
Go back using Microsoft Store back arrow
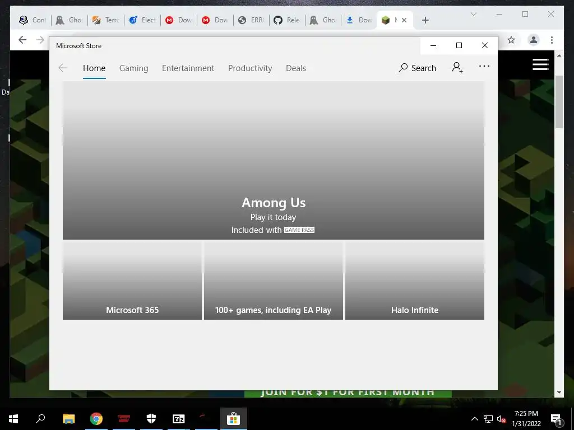point(63,68)
